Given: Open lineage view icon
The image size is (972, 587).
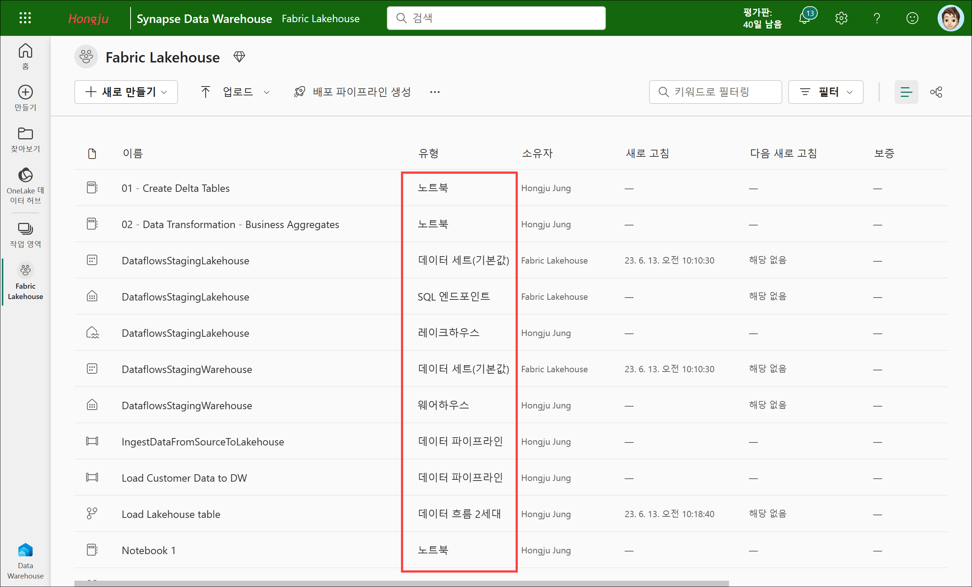Looking at the screenshot, I should pyautogui.click(x=936, y=92).
